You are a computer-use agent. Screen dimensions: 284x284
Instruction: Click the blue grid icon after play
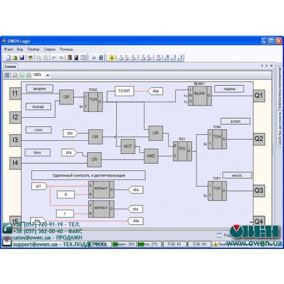click(x=101, y=58)
